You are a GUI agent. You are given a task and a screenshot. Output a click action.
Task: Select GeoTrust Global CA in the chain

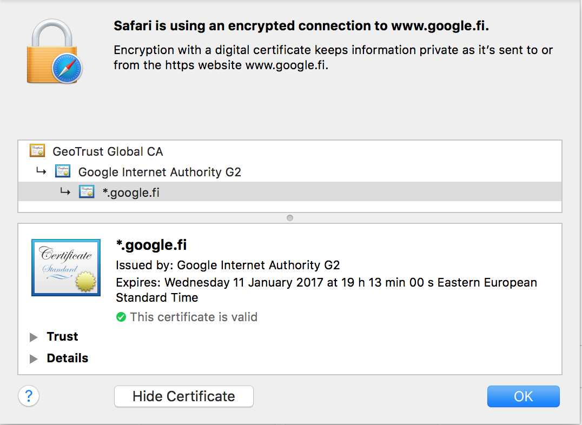(x=107, y=151)
